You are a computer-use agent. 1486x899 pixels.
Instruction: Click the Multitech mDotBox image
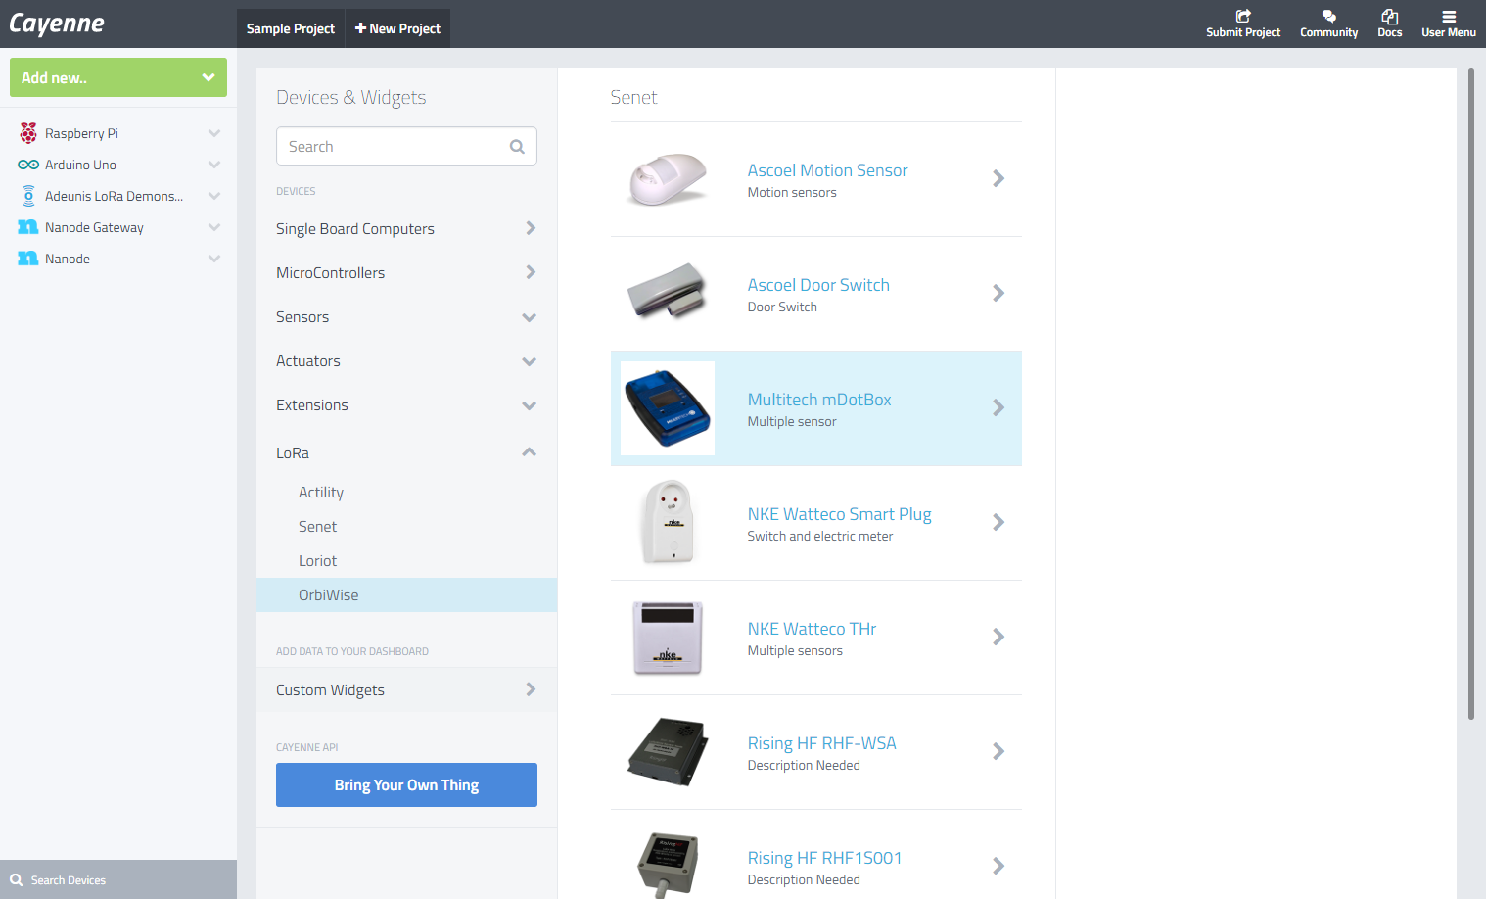point(668,408)
